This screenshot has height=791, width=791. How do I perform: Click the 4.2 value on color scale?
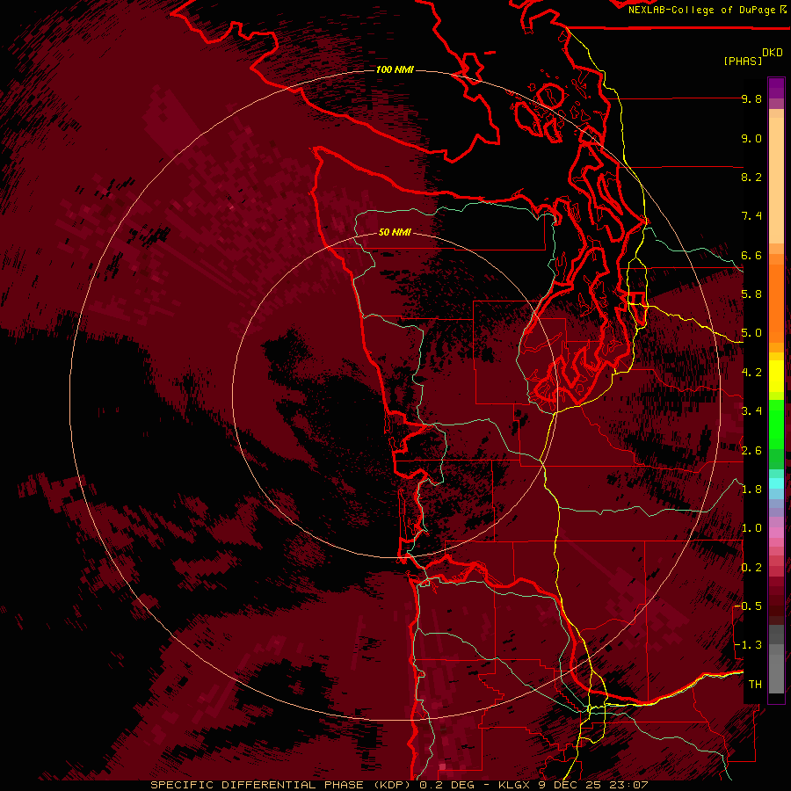[x=751, y=373]
